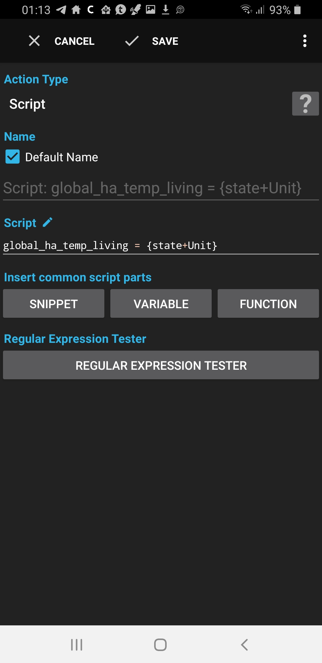Tap the Android back navigation arrow

244,644
